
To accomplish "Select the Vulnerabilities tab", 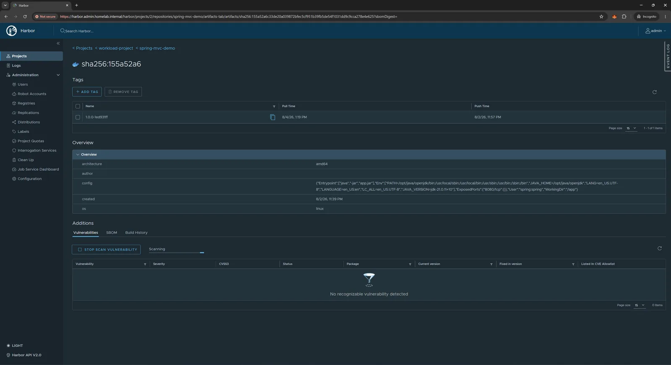I will click(x=86, y=232).
